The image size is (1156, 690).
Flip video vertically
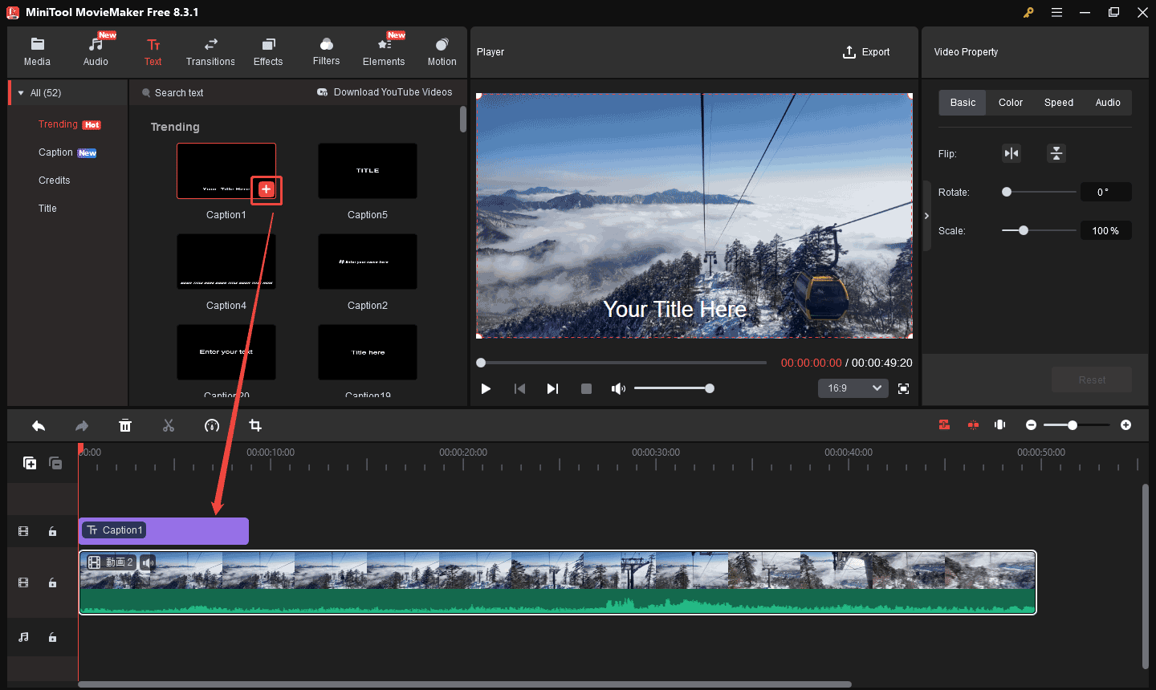click(1056, 153)
